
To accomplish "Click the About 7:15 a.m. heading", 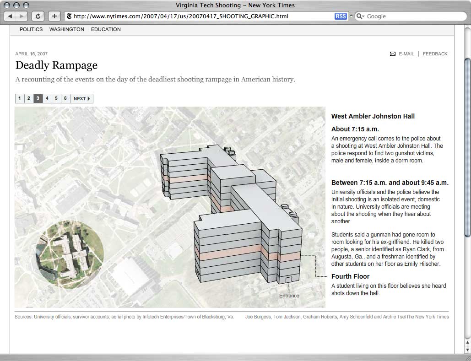I will [x=355, y=129].
